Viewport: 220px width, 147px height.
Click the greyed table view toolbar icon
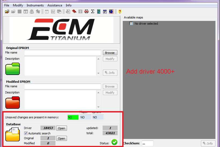click(x=47, y=12)
